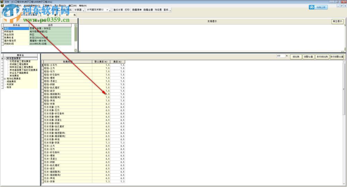The height and width of the screenshot is (187, 347).
Task: Click the 计算器 toolbar button
Action: click(x=78, y=10)
